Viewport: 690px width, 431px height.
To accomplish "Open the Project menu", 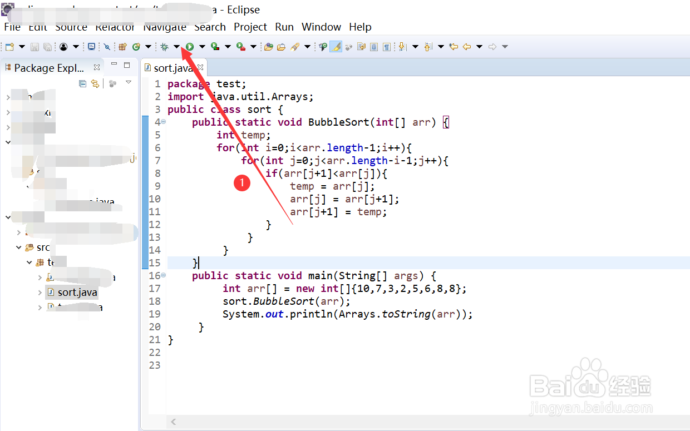I will (250, 27).
